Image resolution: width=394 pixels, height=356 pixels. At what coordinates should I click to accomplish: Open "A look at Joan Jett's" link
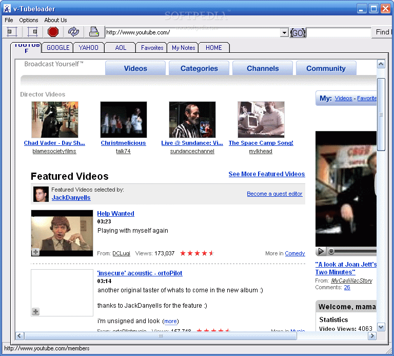tap(346, 268)
